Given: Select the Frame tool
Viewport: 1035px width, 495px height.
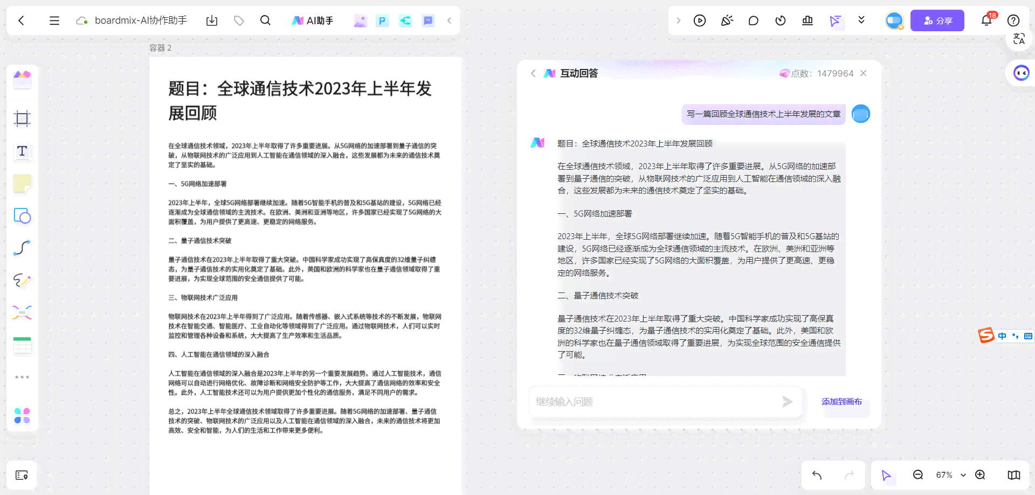Looking at the screenshot, I should click(22, 118).
